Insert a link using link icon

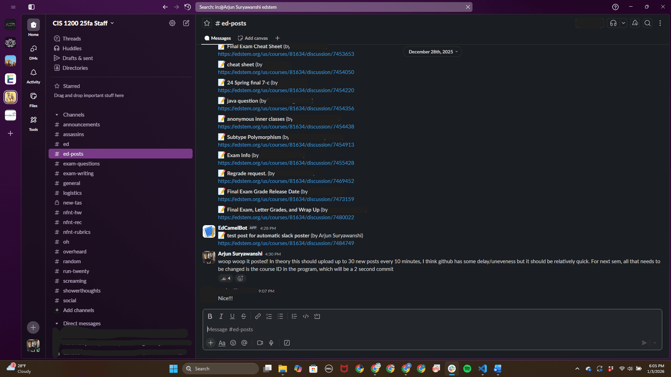[258, 316]
